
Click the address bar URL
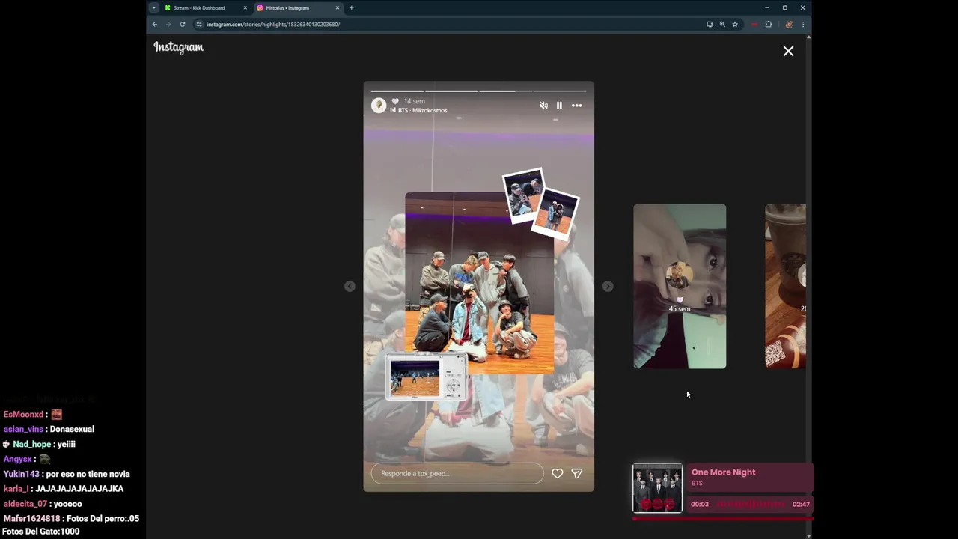point(273,25)
